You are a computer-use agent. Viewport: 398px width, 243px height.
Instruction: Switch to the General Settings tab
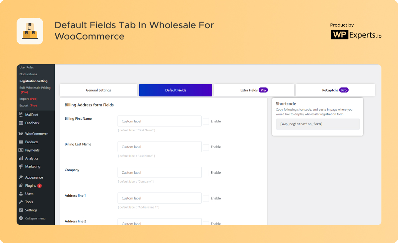click(x=99, y=90)
